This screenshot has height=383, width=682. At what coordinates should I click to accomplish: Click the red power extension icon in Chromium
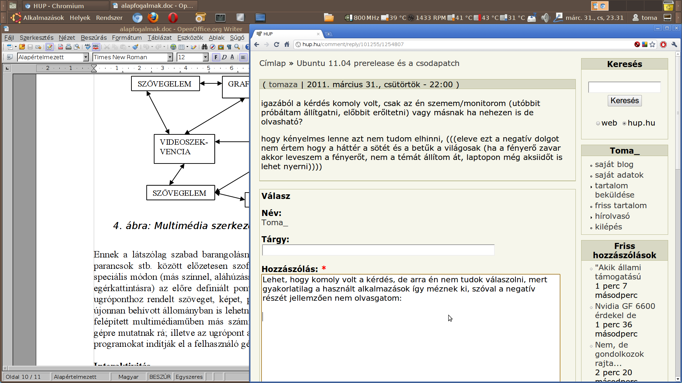coord(663,44)
